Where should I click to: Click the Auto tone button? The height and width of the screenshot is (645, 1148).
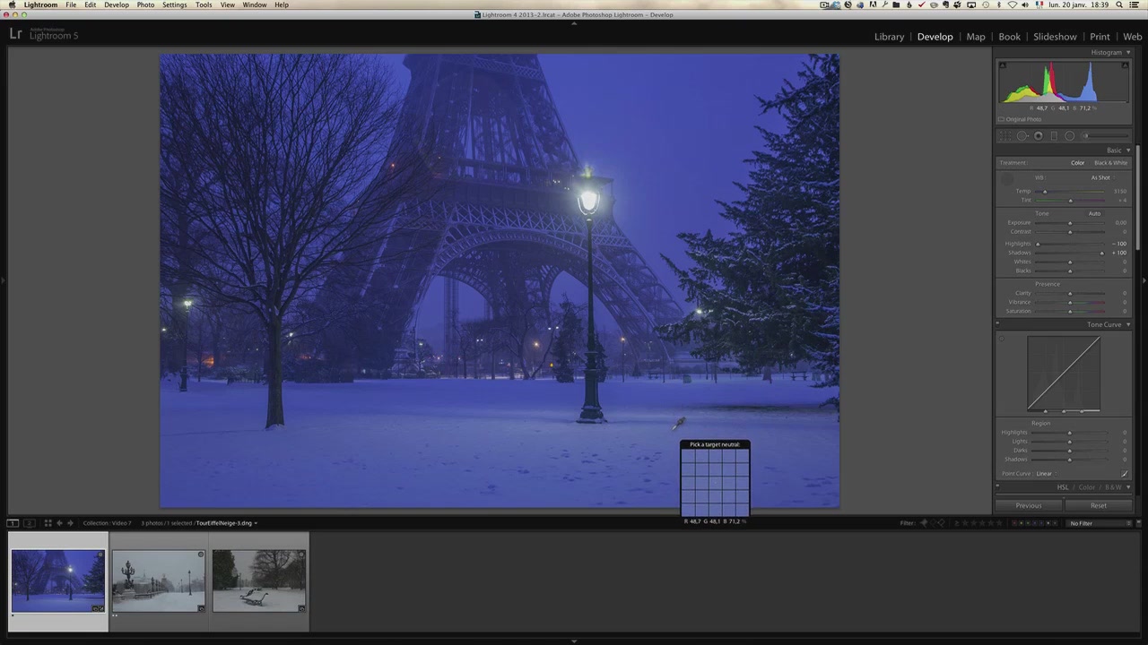(1094, 213)
